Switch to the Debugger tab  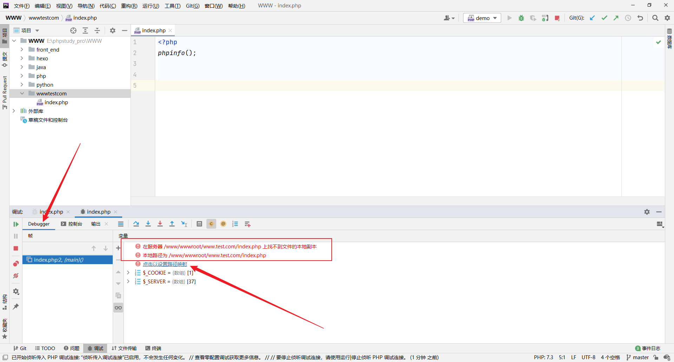(x=39, y=224)
